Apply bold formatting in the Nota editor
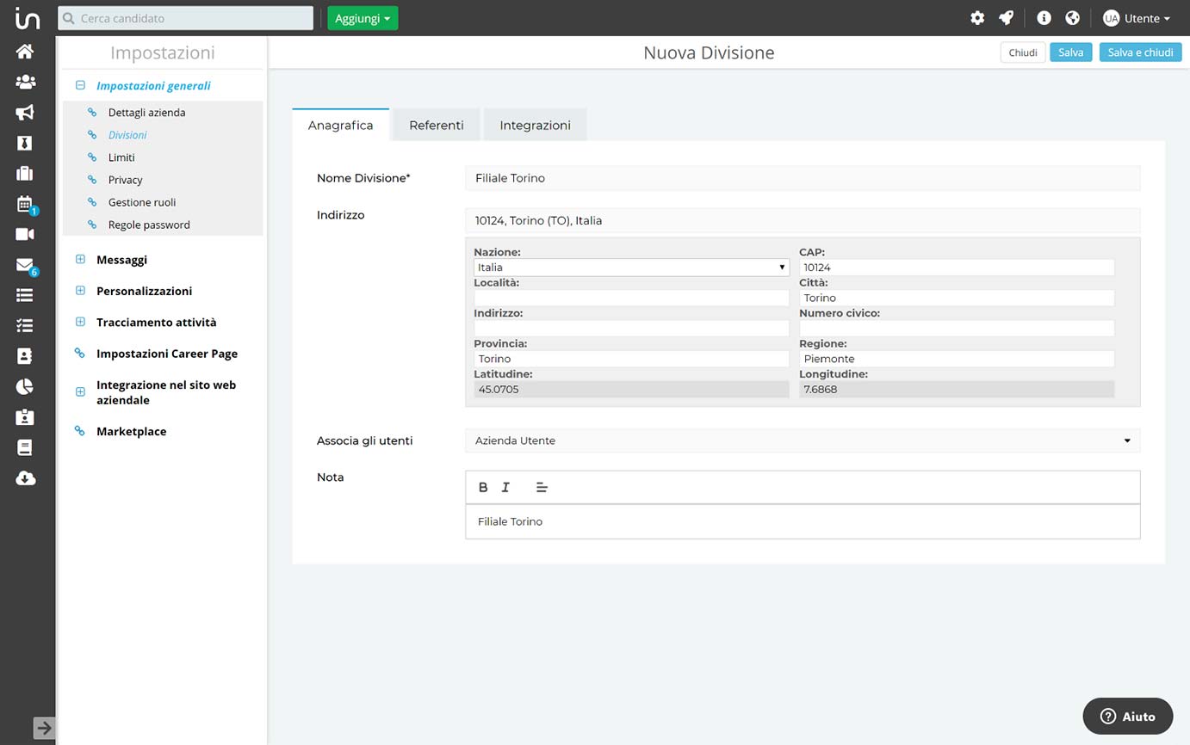The width and height of the screenshot is (1190, 745). pos(483,487)
